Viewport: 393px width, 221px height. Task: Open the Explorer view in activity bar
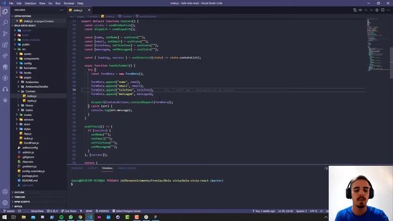pyautogui.click(x=5, y=12)
